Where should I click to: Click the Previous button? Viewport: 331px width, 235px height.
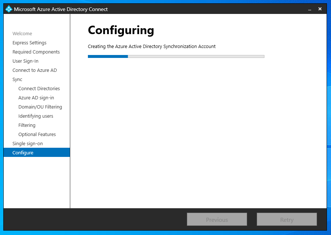coord(217,220)
